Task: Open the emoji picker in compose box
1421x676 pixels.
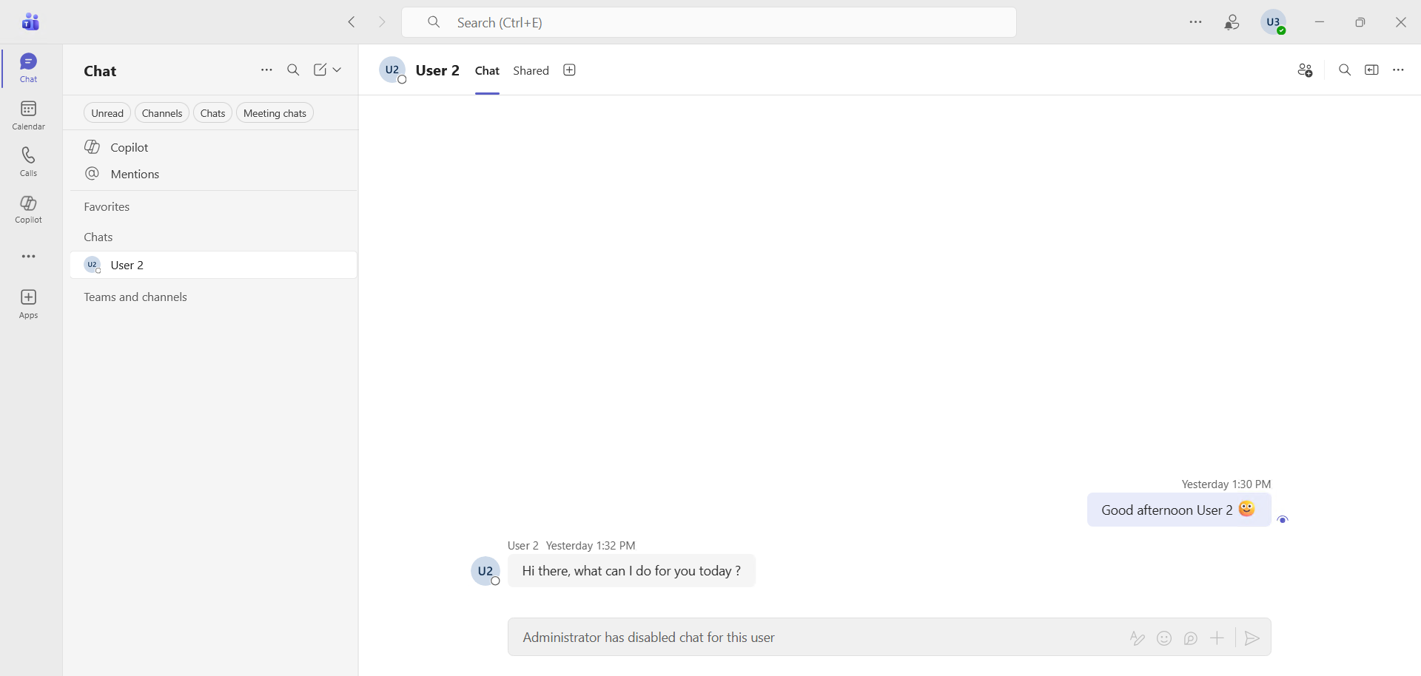Action: point(1164,638)
